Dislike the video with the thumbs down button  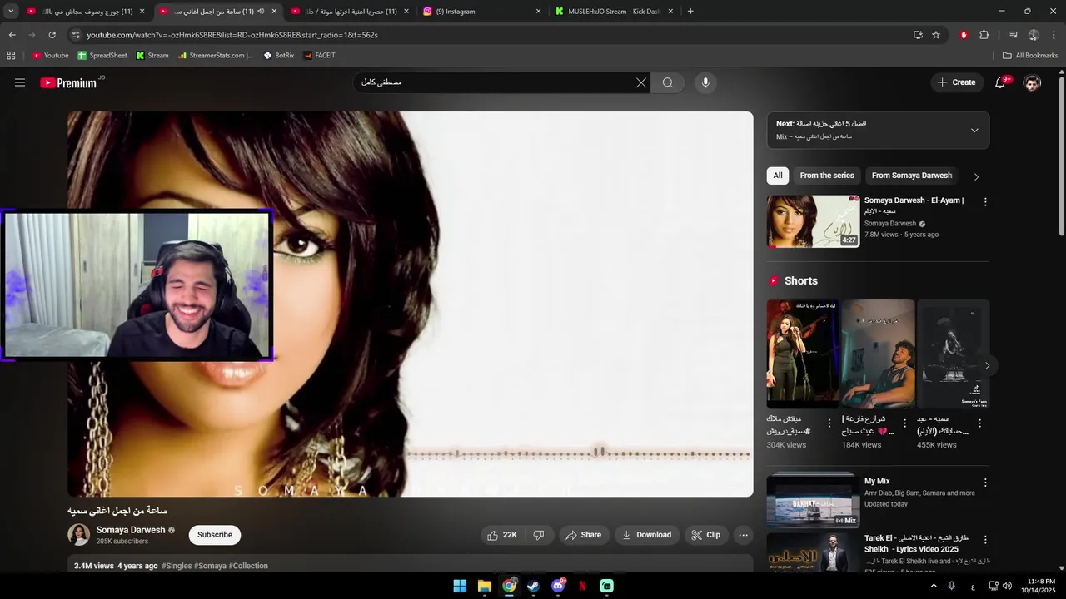tap(539, 535)
